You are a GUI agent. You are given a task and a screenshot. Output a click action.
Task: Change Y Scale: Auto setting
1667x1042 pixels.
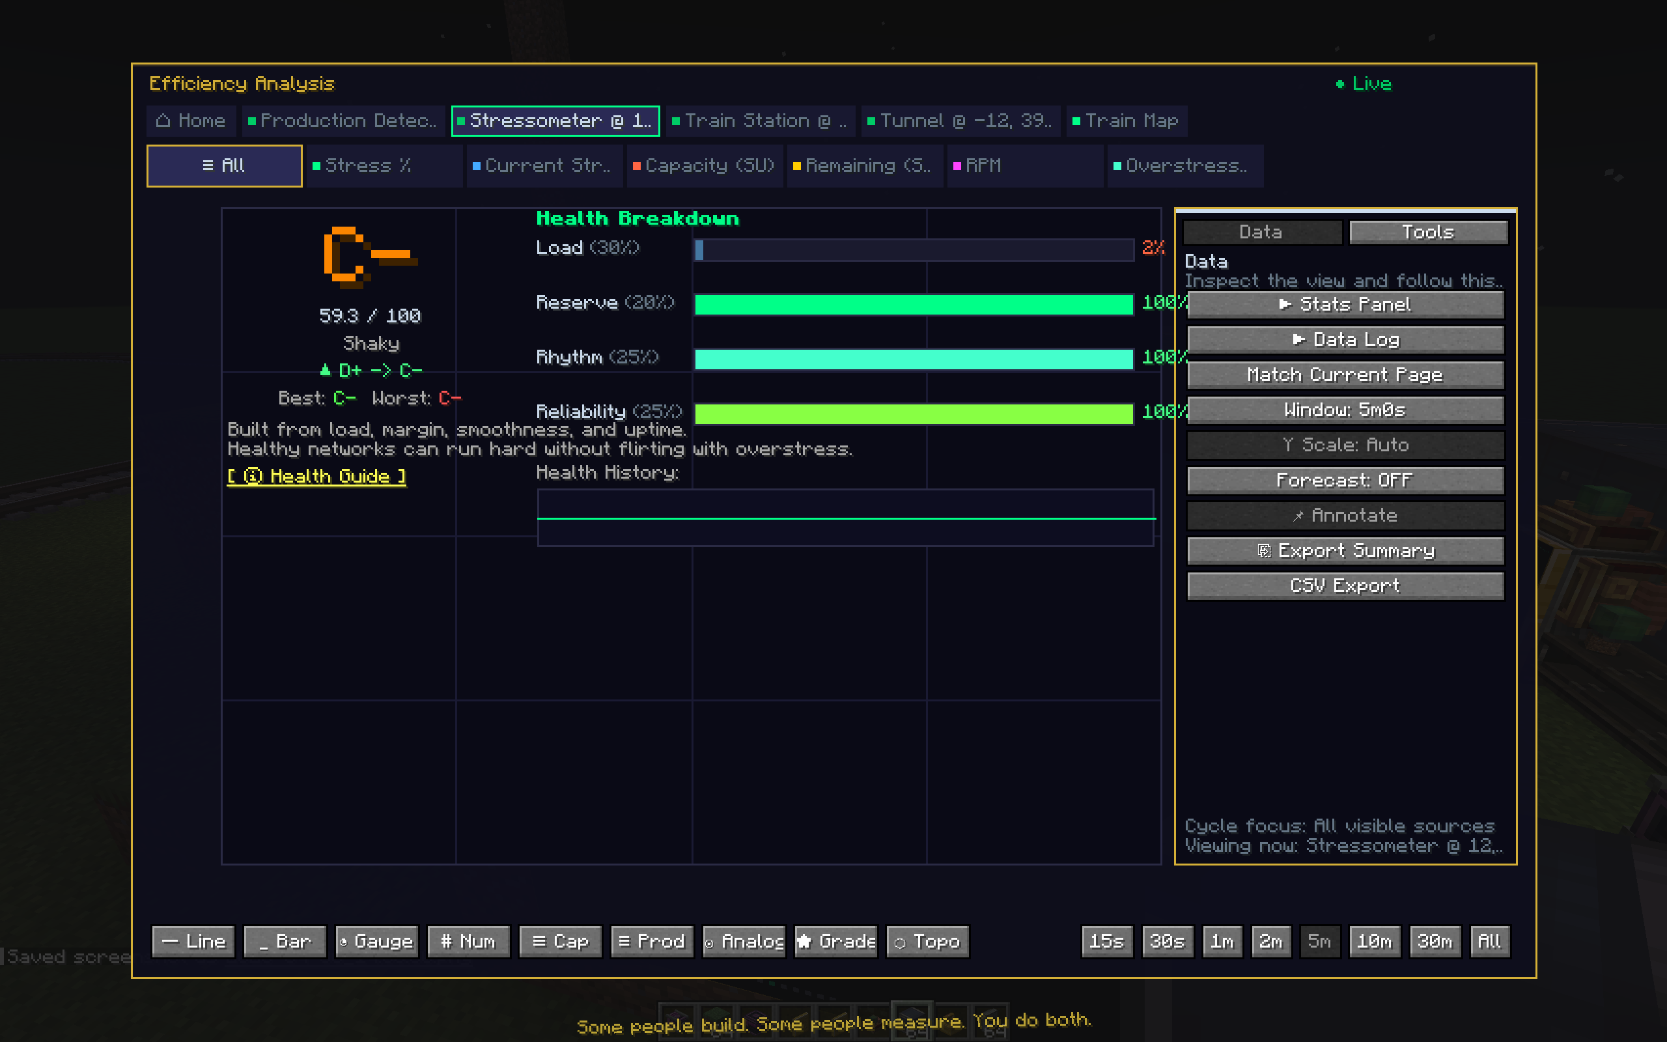(x=1345, y=445)
